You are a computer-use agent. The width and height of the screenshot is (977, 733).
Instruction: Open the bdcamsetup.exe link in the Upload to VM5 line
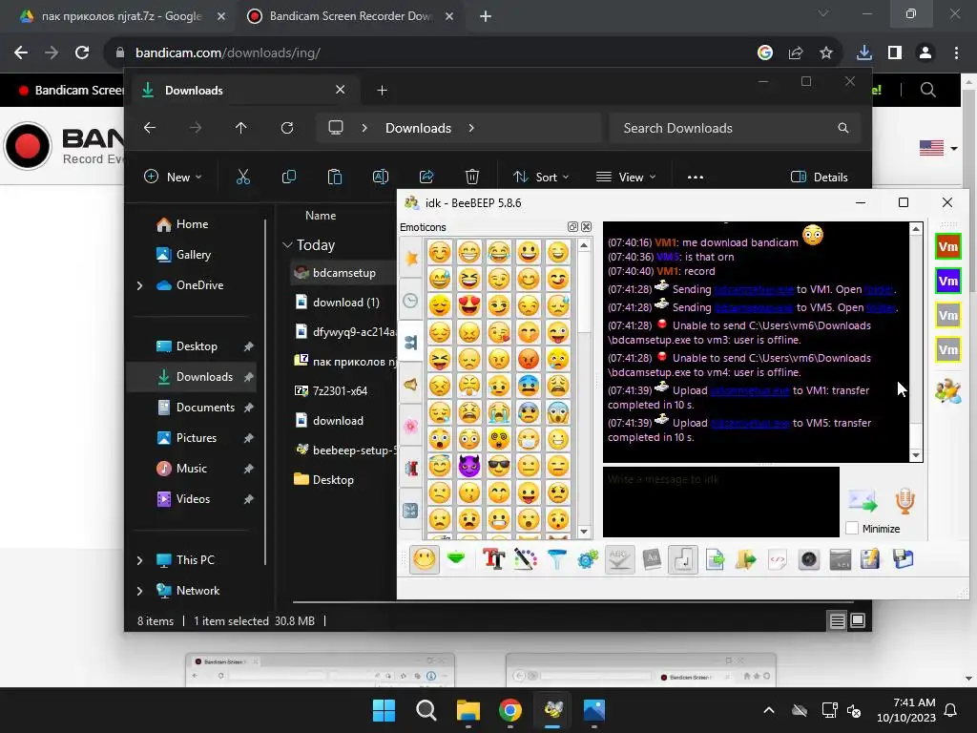tap(750, 423)
